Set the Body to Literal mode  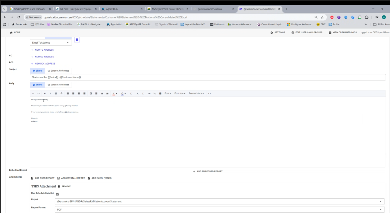pos(37,85)
